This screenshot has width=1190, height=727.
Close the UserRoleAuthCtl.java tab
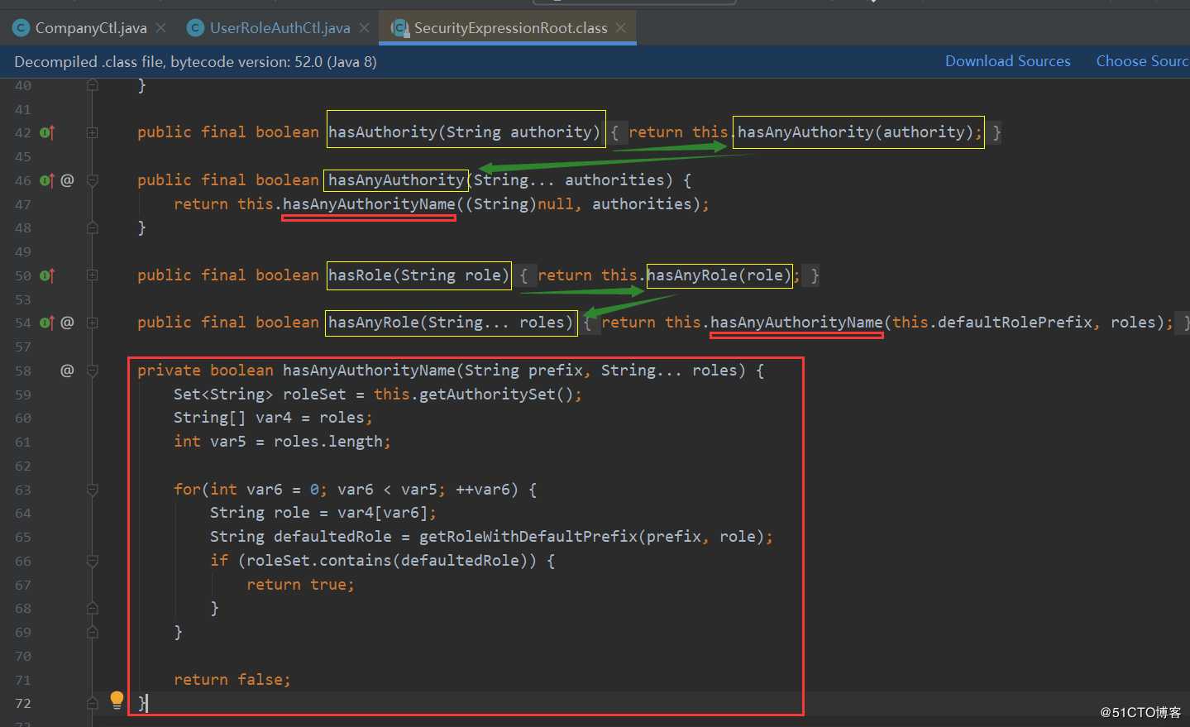364,28
